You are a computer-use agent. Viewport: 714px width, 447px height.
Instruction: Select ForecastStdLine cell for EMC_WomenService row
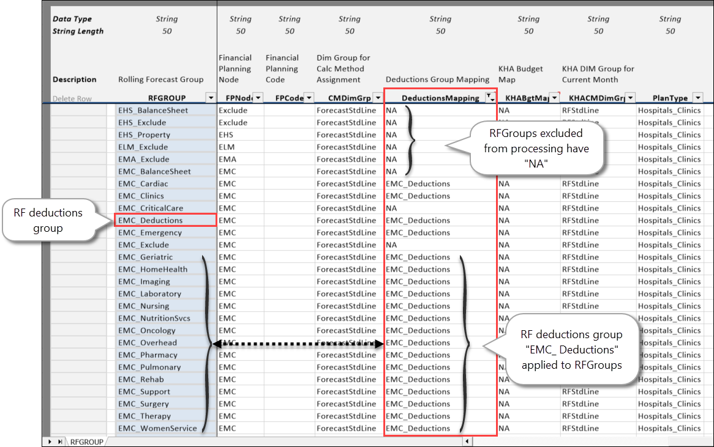tap(349, 429)
